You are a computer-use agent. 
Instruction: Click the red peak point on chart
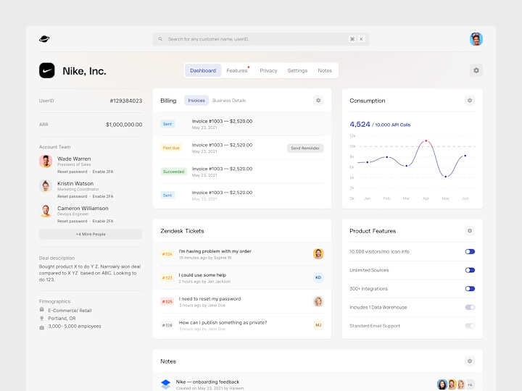426,141
